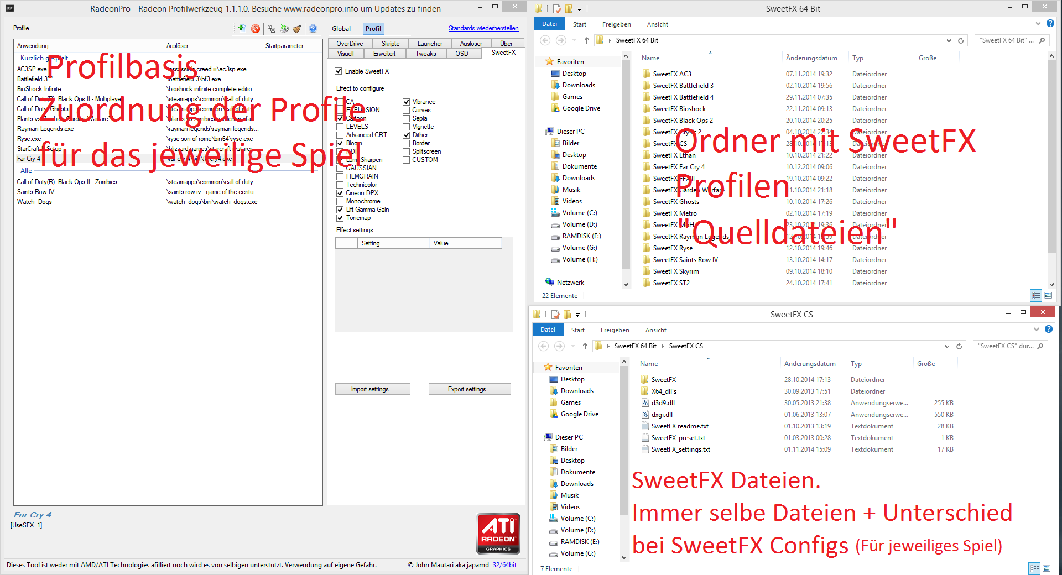Sort SweetFX CS list by Änderungsdatum column
The height and width of the screenshot is (575, 1062).
(x=809, y=364)
